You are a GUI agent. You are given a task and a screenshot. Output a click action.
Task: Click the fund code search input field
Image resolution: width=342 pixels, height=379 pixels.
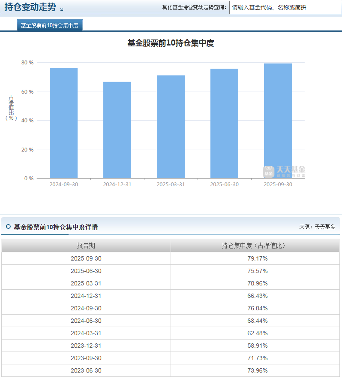point(285,7)
